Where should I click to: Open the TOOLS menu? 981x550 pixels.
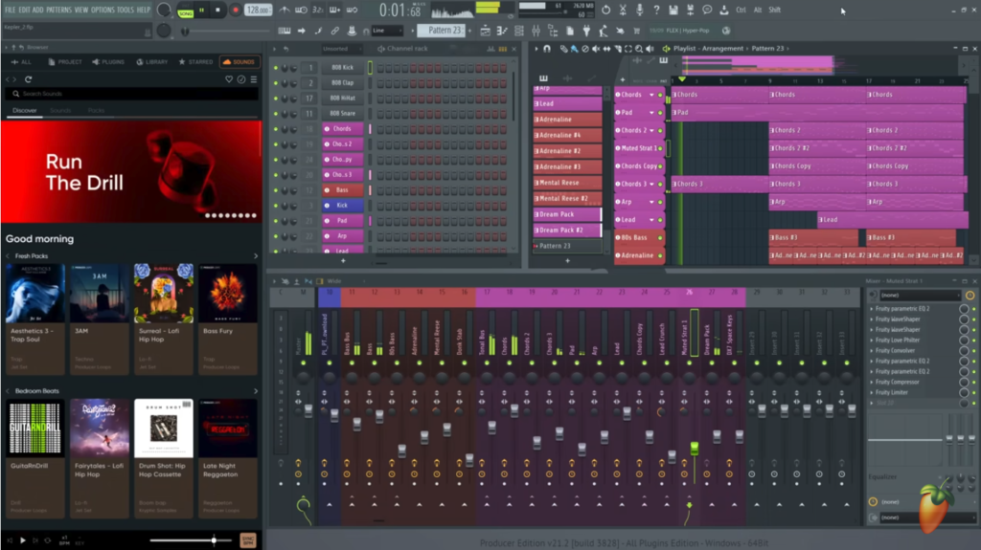tap(125, 10)
